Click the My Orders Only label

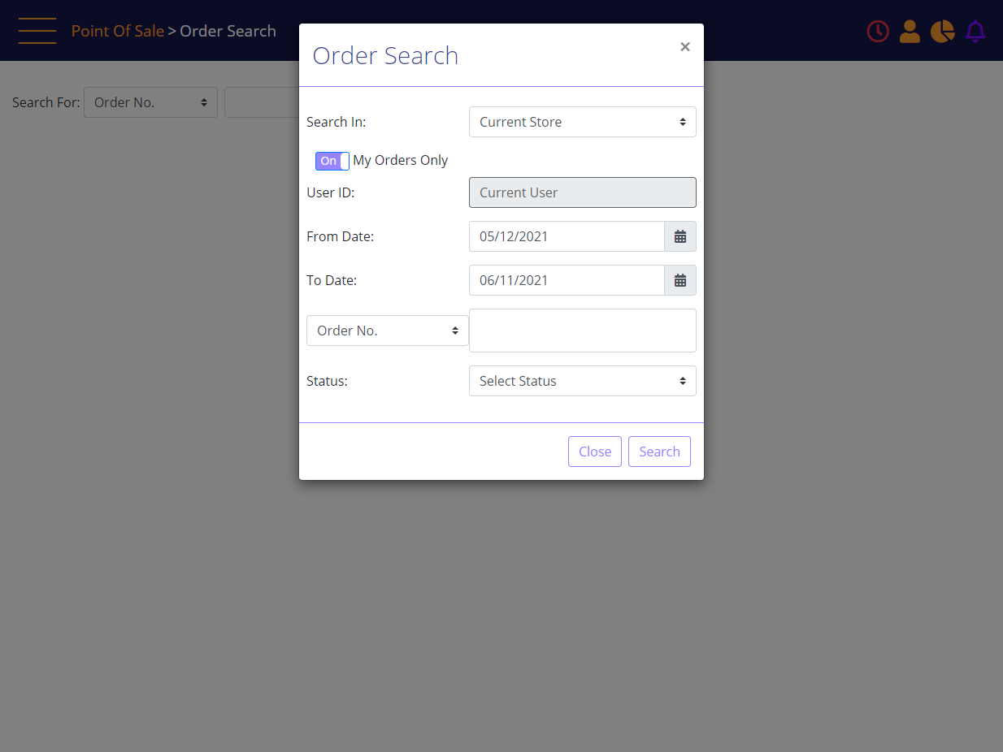click(x=401, y=160)
